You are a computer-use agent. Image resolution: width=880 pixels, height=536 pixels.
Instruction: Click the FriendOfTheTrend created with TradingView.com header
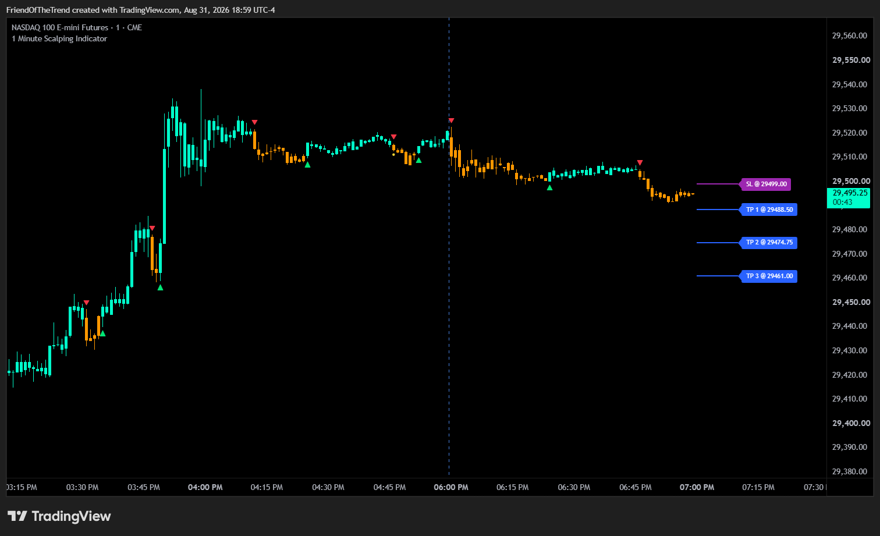coord(141,10)
